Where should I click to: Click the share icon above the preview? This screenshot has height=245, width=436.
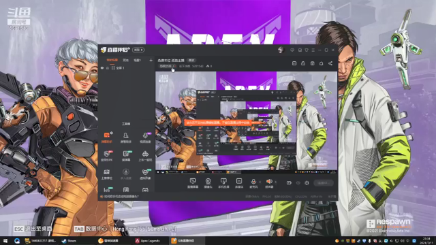pyautogui.click(x=330, y=63)
